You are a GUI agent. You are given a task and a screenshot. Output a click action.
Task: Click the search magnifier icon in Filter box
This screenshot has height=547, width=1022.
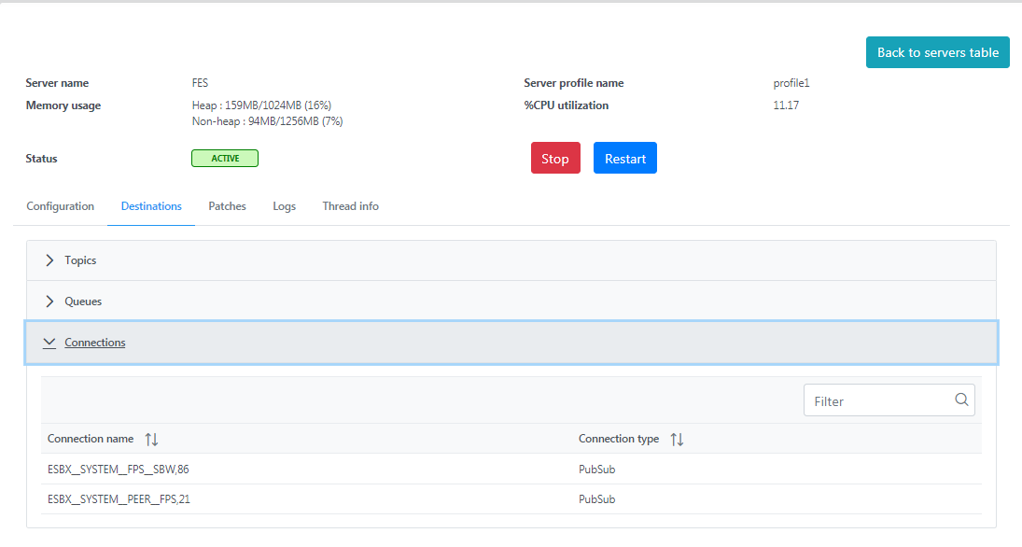point(961,400)
